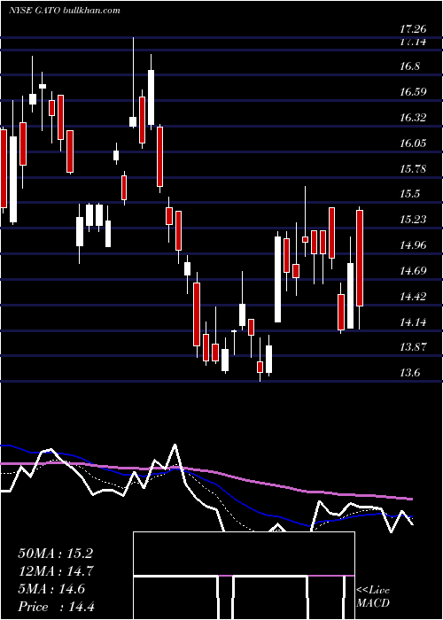This screenshot has height=620, width=443.
Task: Click the 16.8 price axis label
Action: pos(409,66)
